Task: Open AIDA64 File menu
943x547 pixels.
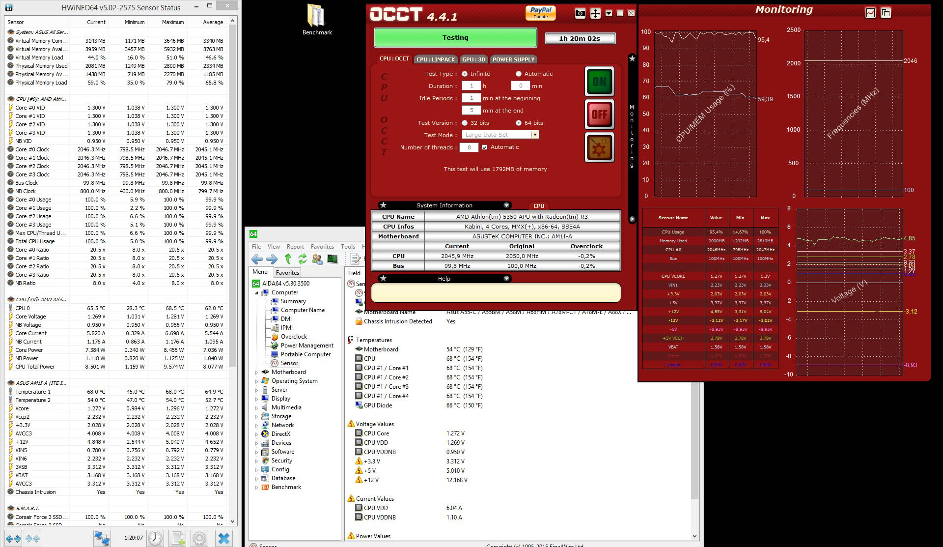Action: click(x=256, y=247)
